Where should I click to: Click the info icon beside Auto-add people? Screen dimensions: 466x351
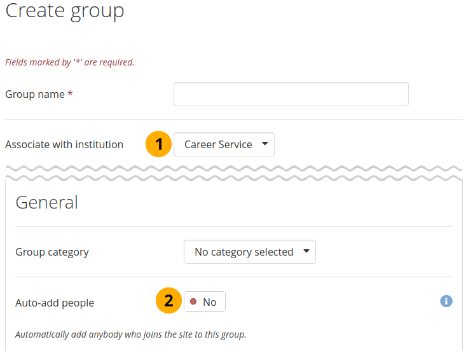pyautogui.click(x=446, y=301)
